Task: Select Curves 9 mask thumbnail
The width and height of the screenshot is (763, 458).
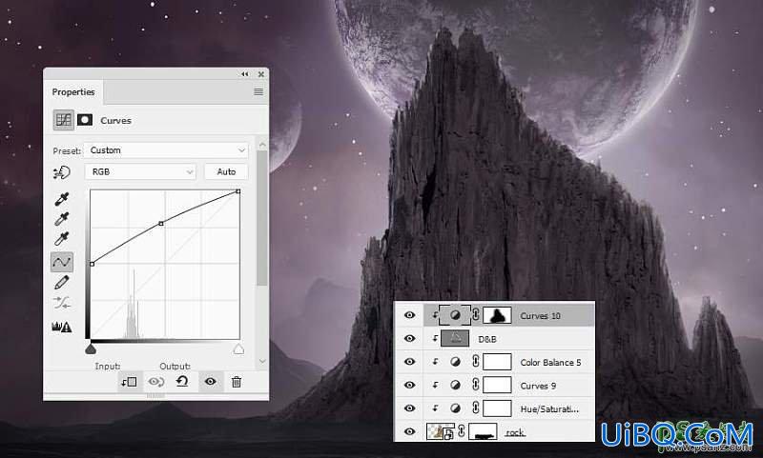Action: coord(497,385)
